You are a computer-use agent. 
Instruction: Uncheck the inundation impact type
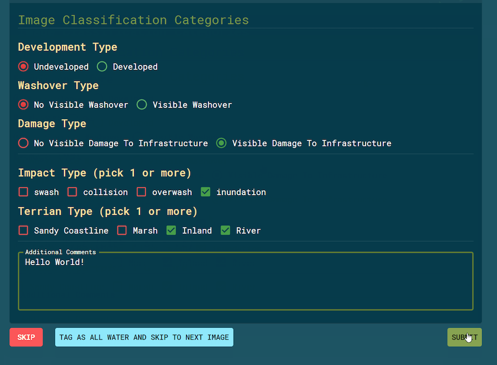205,192
